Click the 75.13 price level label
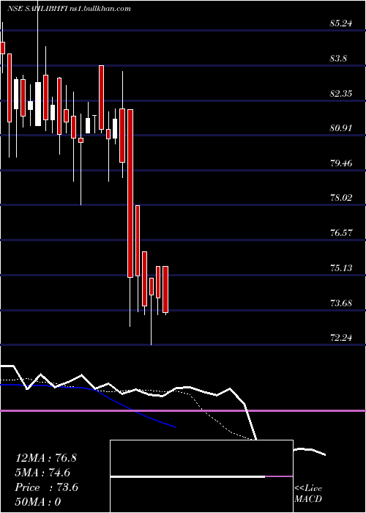Viewport: 366px width, 513px height. [x=341, y=268]
